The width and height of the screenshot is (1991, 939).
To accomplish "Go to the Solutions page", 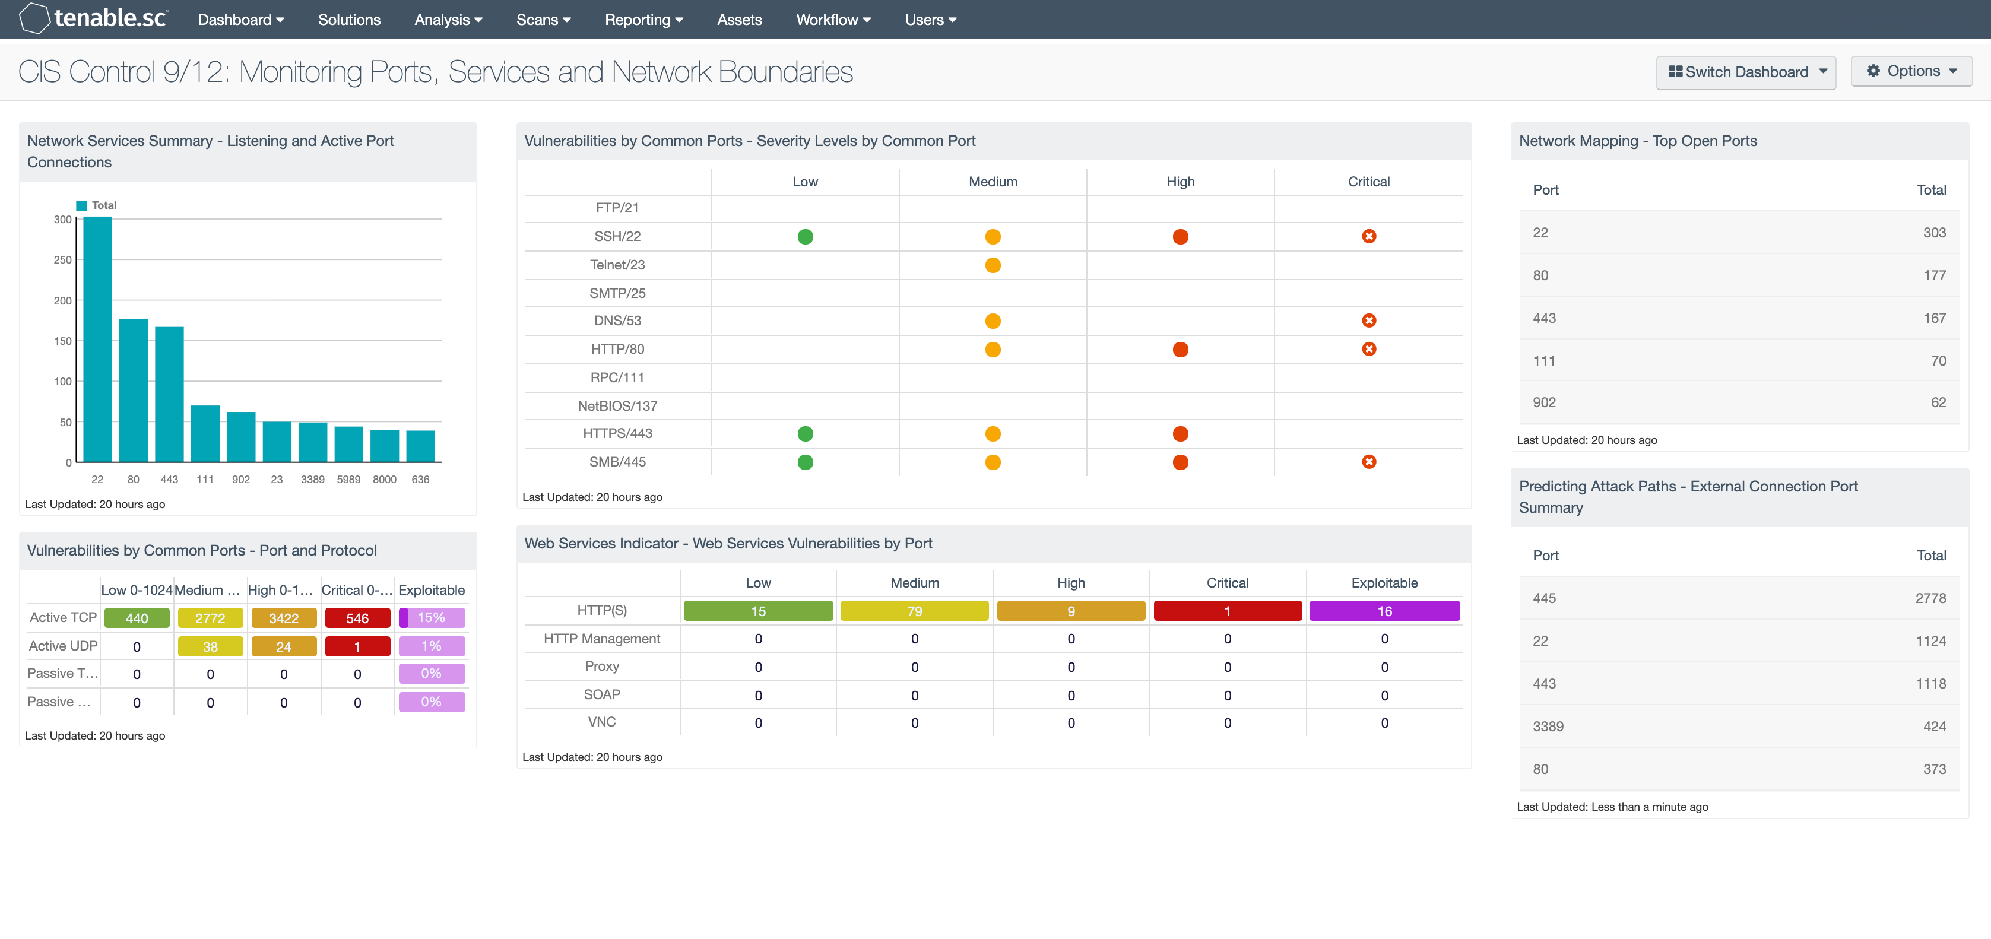I will [x=350, y=20].
